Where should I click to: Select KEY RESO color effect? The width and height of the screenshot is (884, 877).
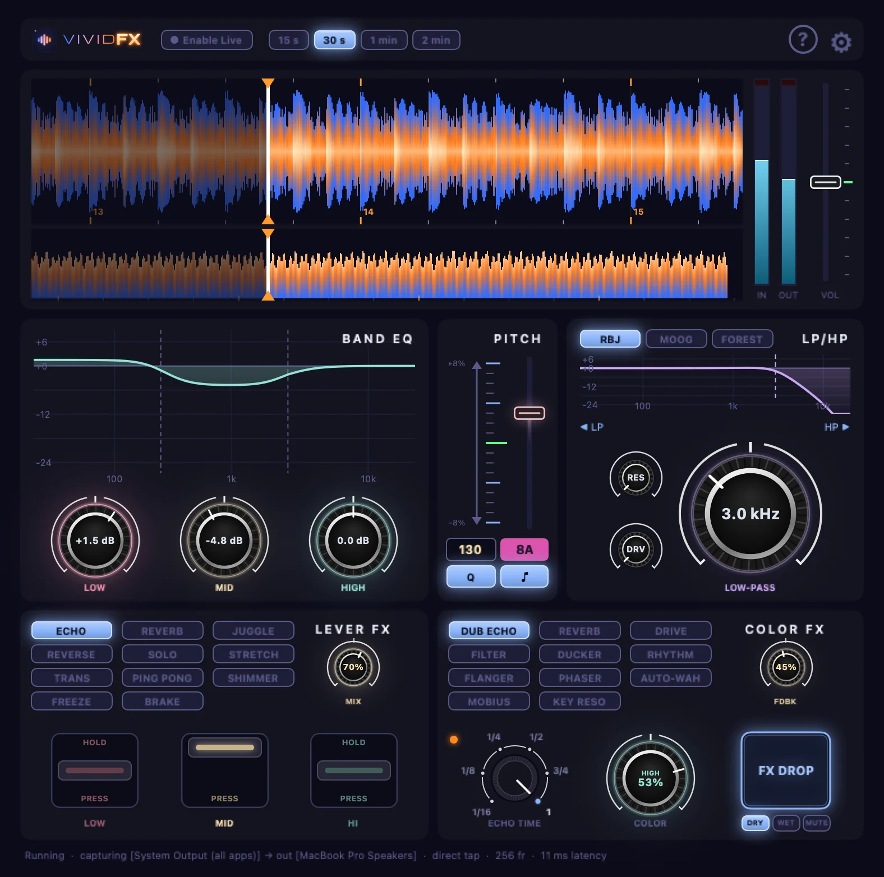[579, 701]
